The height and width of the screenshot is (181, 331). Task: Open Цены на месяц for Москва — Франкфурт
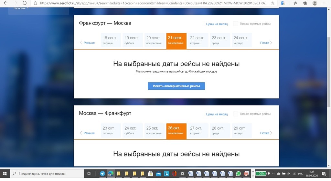(217, 114)
